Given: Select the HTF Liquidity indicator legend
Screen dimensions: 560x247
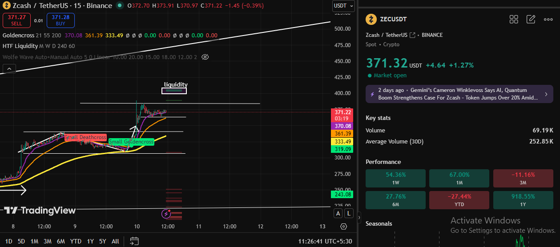Looking at the screenshot, I should (x=20, y=46).
